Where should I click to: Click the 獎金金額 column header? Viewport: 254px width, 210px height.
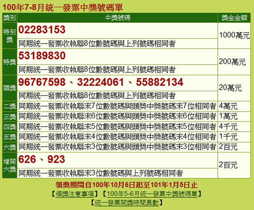(234, 17)
